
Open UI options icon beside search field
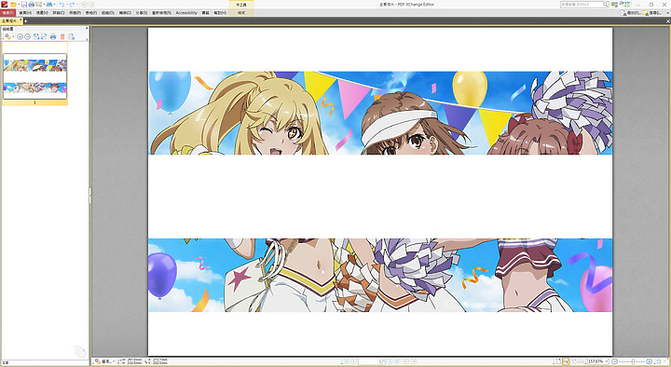(x=614, y=5)
